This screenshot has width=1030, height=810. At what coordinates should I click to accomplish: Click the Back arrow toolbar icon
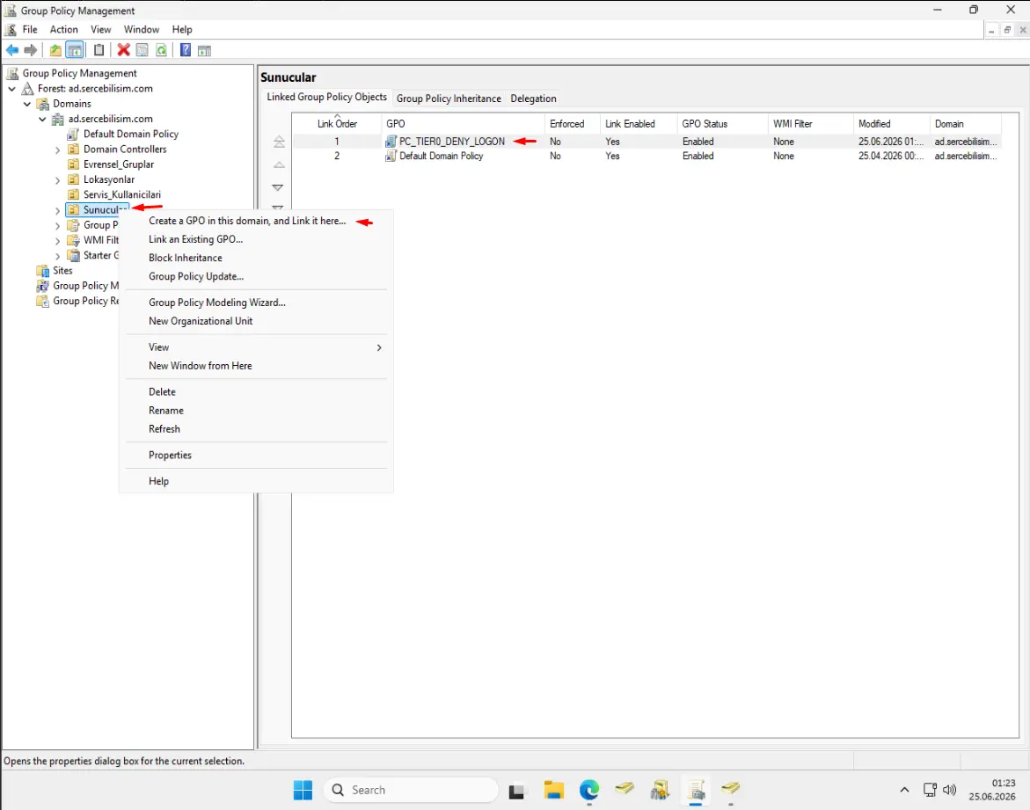tap(11, 50)
